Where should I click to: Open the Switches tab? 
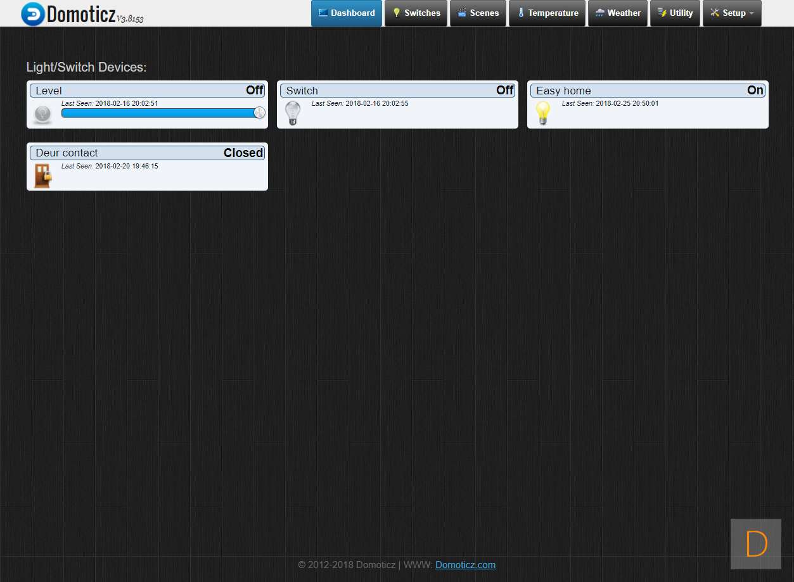click(x=416, y=13)
